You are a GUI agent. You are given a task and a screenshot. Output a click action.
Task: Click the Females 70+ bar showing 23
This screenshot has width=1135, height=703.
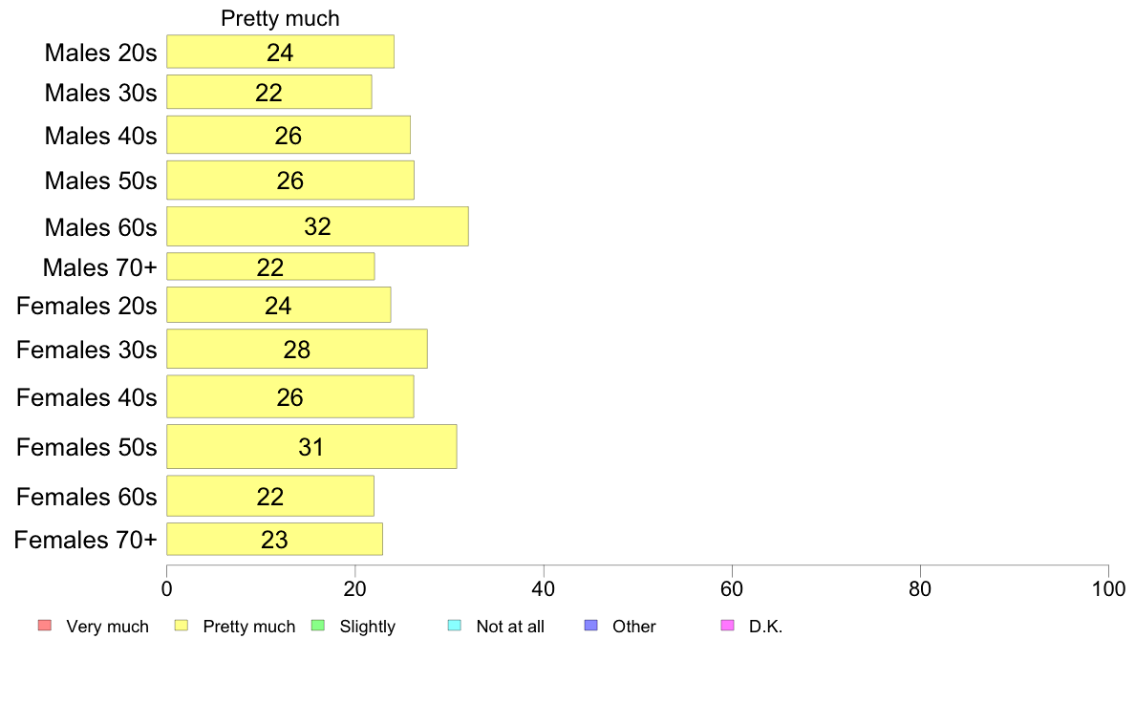tap(275, 540)
